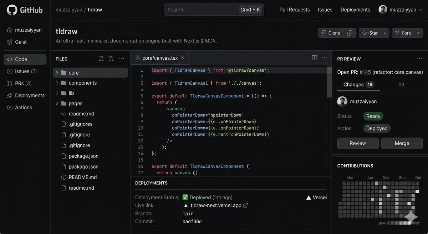This screenshot has width=428, height=234.
Task: Fork the tldraw repository
Action: coord(403,33)
